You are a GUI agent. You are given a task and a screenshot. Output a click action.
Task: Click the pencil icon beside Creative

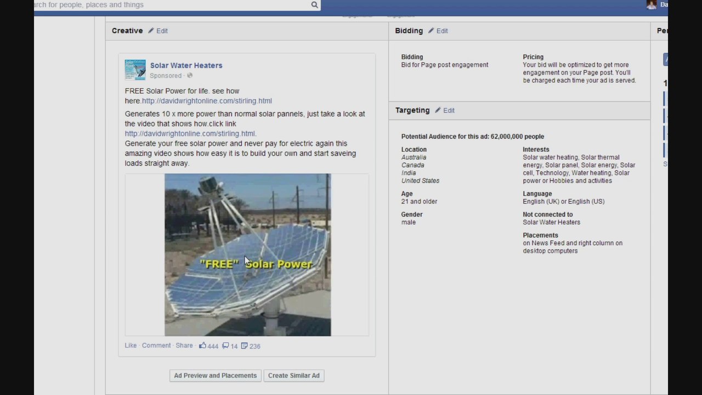click(x=151, y=31)
